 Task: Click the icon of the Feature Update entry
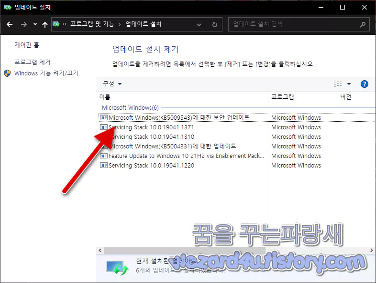coord(104,156)
